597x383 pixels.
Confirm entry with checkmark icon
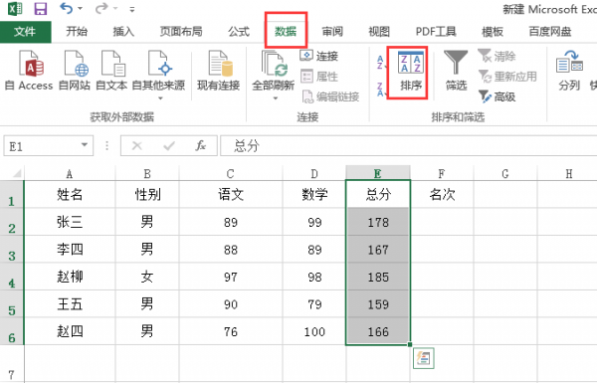tap(169, 145)
